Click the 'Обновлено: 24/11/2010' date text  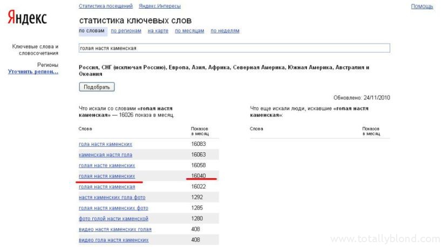[x=362, y=98]
